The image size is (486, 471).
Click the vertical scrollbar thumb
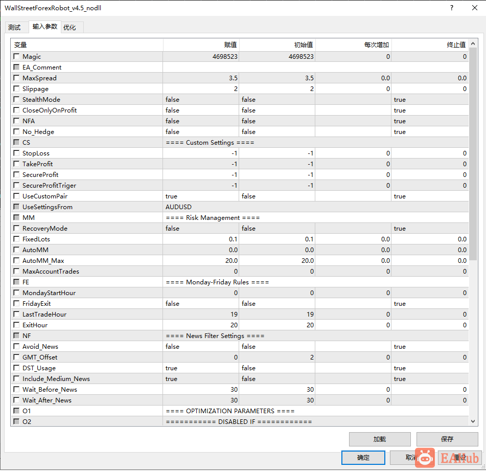pos(473,154)
